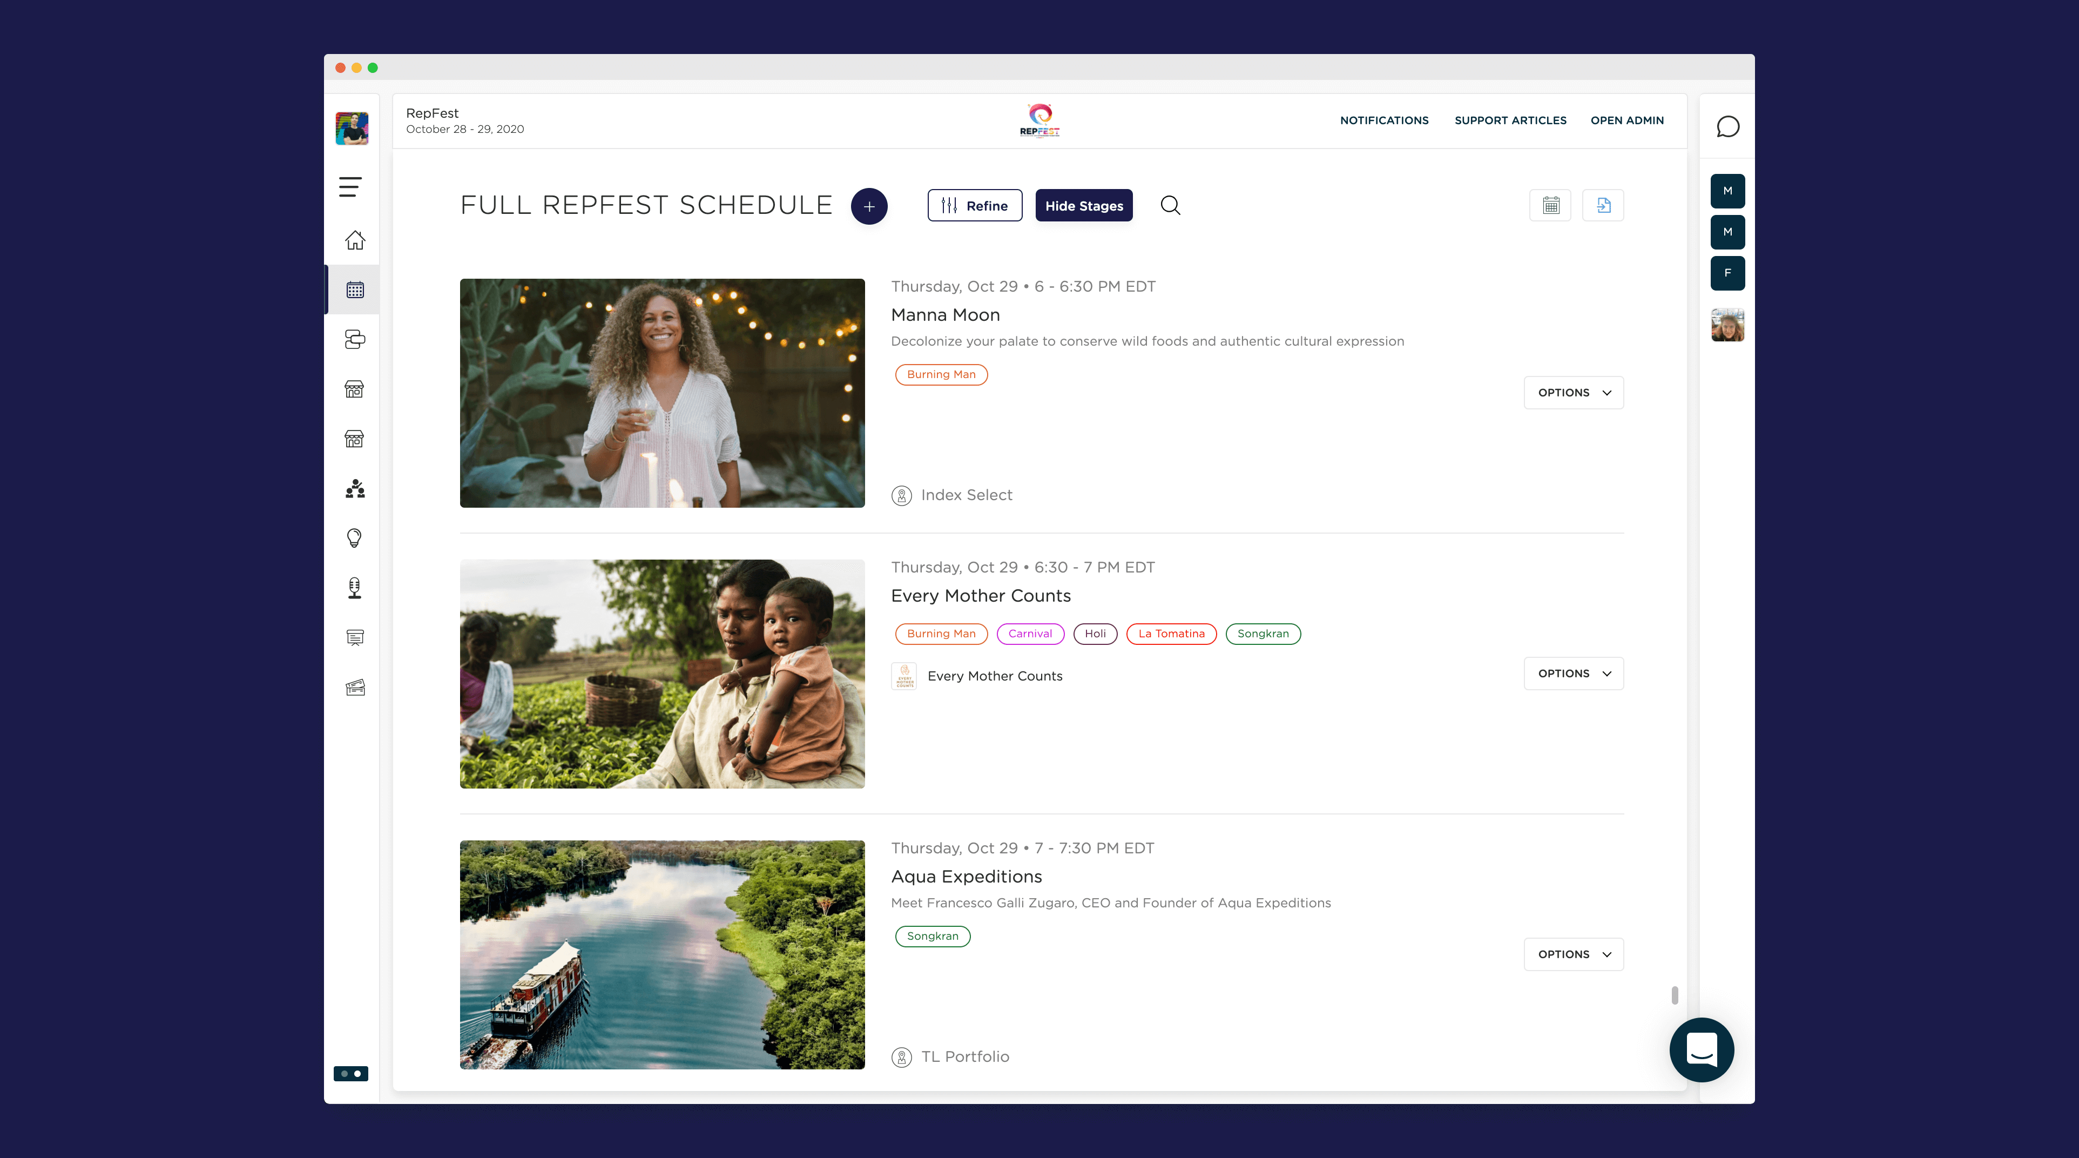This screenshot has height=1158, width=2079.
Task: Select the F contact tile
Action: click(1727, 273)
